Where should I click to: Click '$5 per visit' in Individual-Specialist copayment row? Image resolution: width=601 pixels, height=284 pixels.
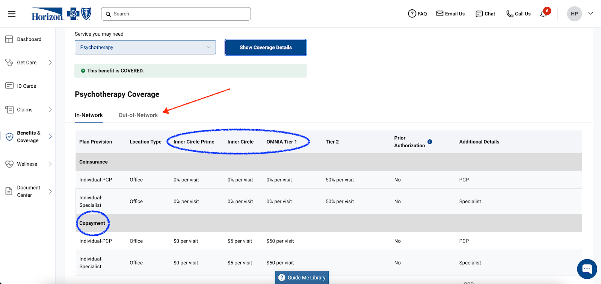pyautogui.click(x=240, y=263)
